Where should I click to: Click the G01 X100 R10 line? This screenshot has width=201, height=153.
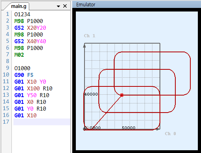point(33,88)
